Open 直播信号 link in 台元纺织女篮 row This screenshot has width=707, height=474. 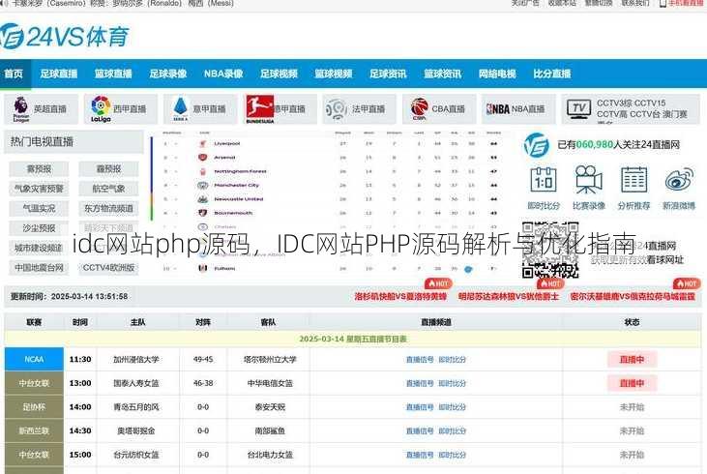pyautogui.click(x=420, y=455)
